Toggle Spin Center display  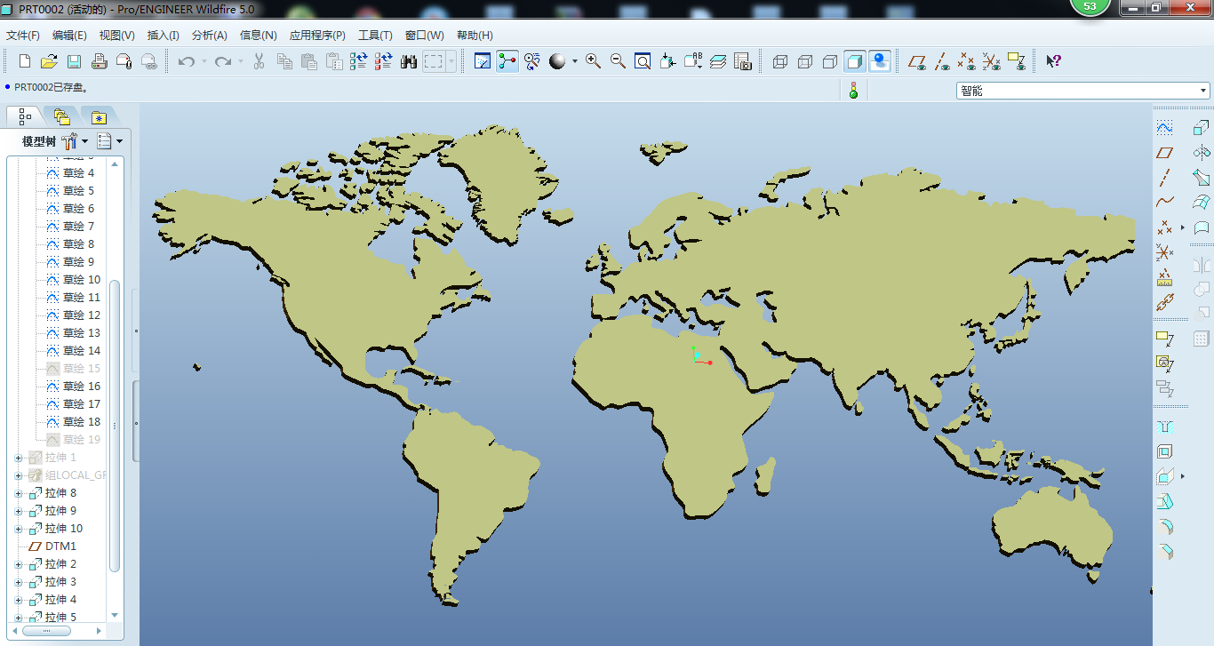tap(507, 61)
